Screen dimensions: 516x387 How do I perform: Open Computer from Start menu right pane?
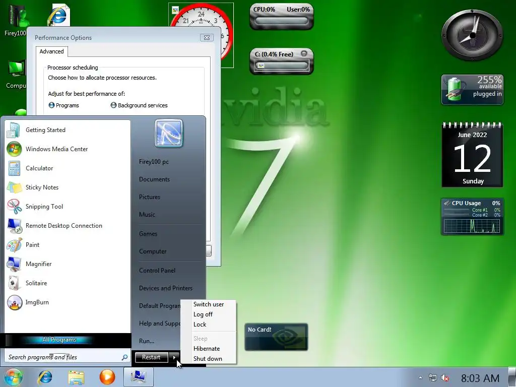pos(153,251)
